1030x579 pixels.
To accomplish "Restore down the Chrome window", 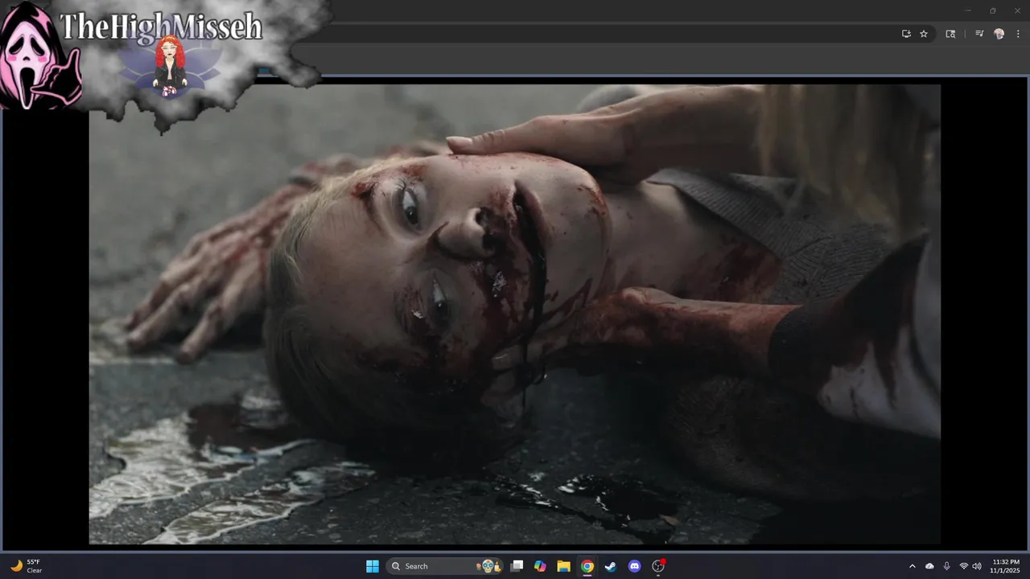I will [992, 10].
